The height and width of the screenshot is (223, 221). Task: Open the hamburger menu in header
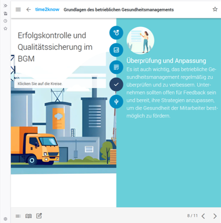click(x=18, y=9)
